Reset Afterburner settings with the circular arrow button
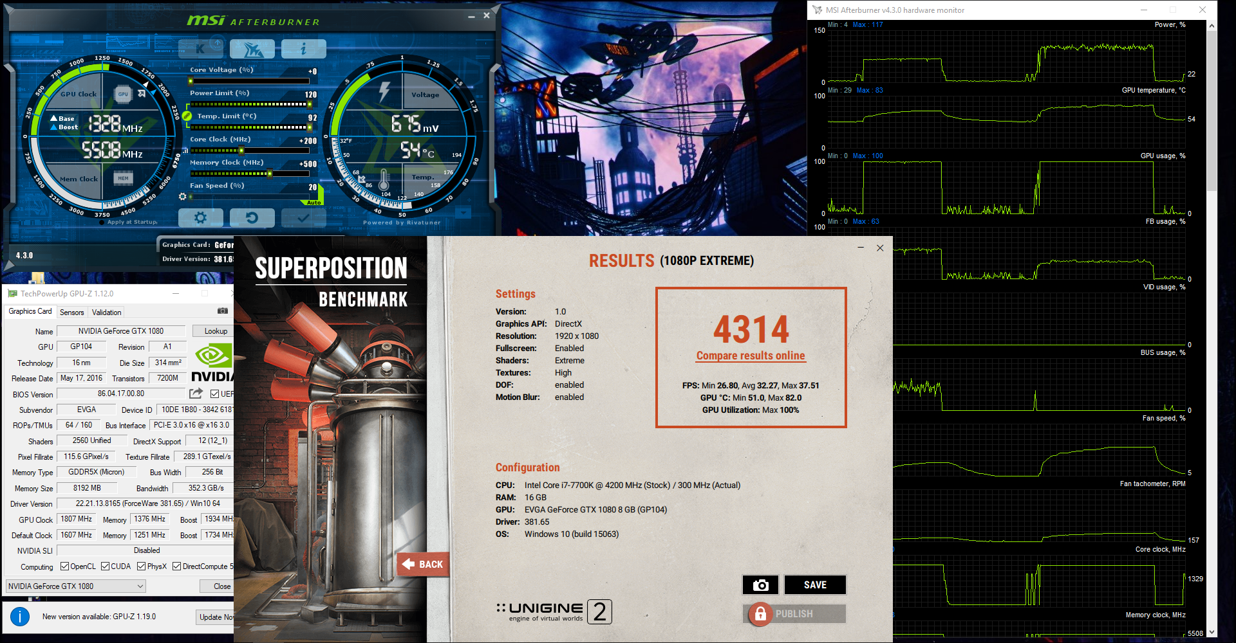 (x=252, y=217)
